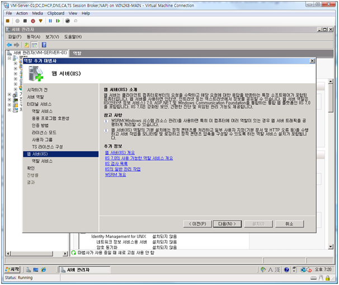
Task: Open the 도움말(H) menu
Action: (x=73, y=37)
